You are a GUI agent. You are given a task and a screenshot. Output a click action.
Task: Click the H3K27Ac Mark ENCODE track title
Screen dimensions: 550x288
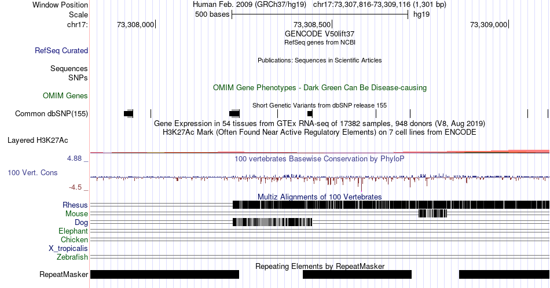[x=320, y=132]
